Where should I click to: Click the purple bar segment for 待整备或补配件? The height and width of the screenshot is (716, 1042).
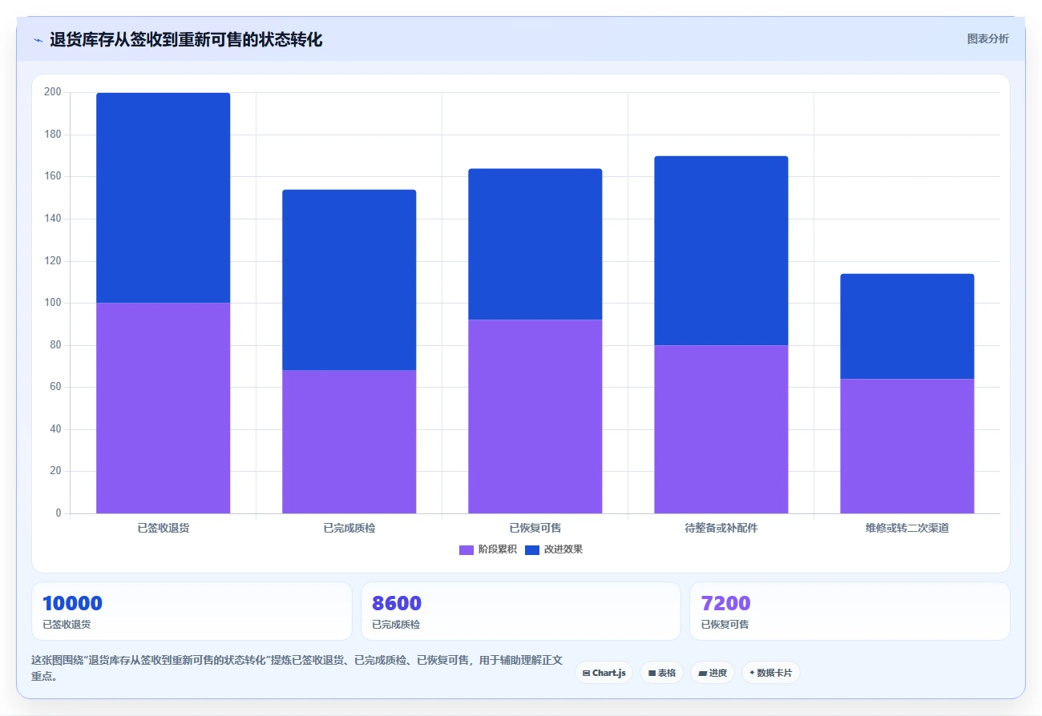[x=721, y=429]
